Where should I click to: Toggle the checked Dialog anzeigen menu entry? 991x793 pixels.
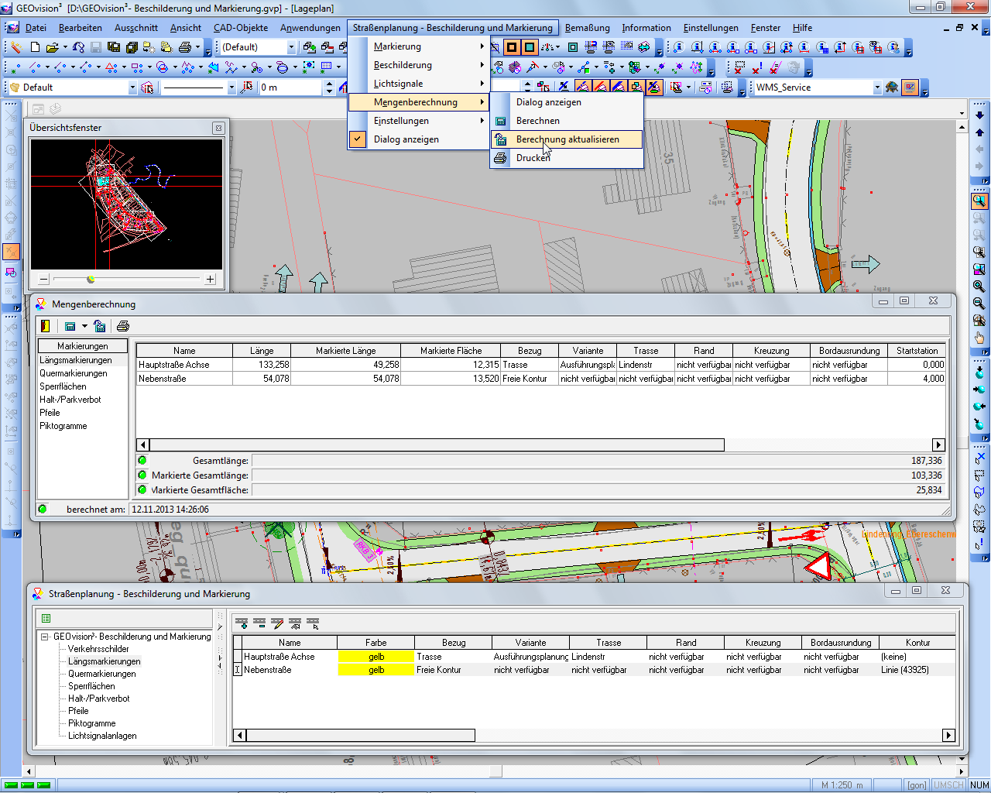(x=406, y=139)
